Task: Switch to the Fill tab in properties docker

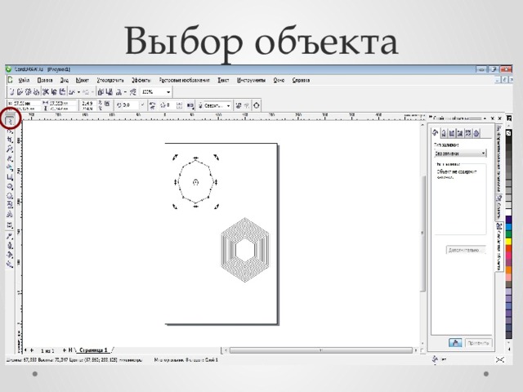Action: pyautogui.click(x=436, y=133)
